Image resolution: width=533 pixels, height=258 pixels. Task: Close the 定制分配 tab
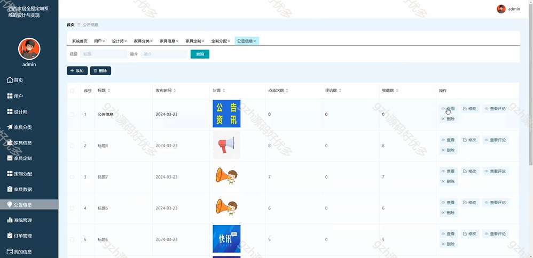tap(229, 41)
